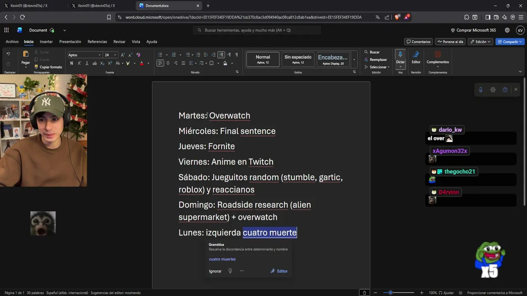Apply the text highlight color marker

(x=128, y=63)
